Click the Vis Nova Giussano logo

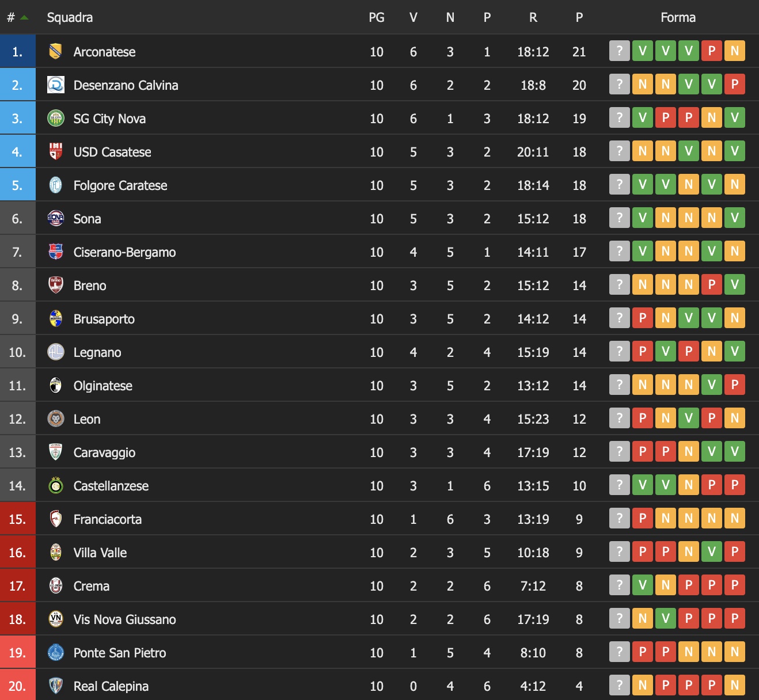pyautogui.click(x=55, y=619)
